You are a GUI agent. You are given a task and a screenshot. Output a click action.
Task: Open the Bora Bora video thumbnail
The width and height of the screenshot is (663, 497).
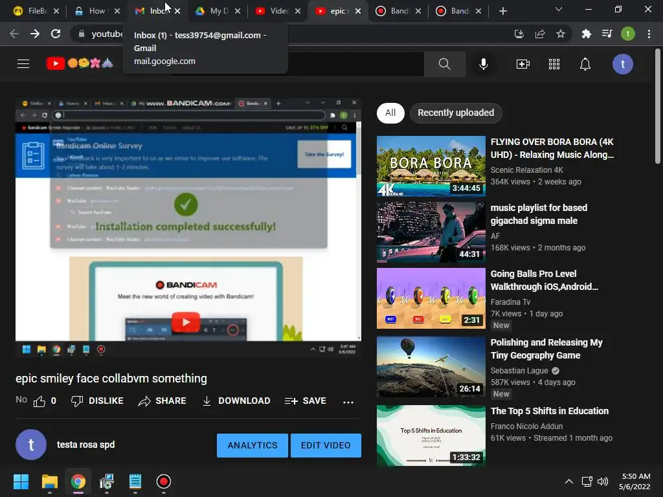[x=431, y=166]
